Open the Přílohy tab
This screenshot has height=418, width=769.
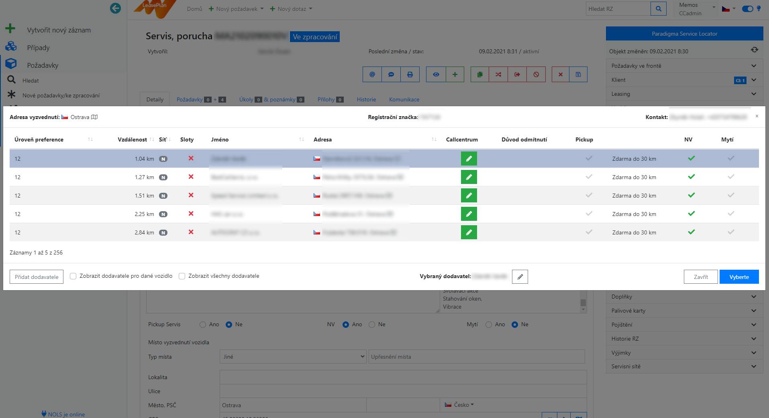pyautogui.click(x=330, y=99)
